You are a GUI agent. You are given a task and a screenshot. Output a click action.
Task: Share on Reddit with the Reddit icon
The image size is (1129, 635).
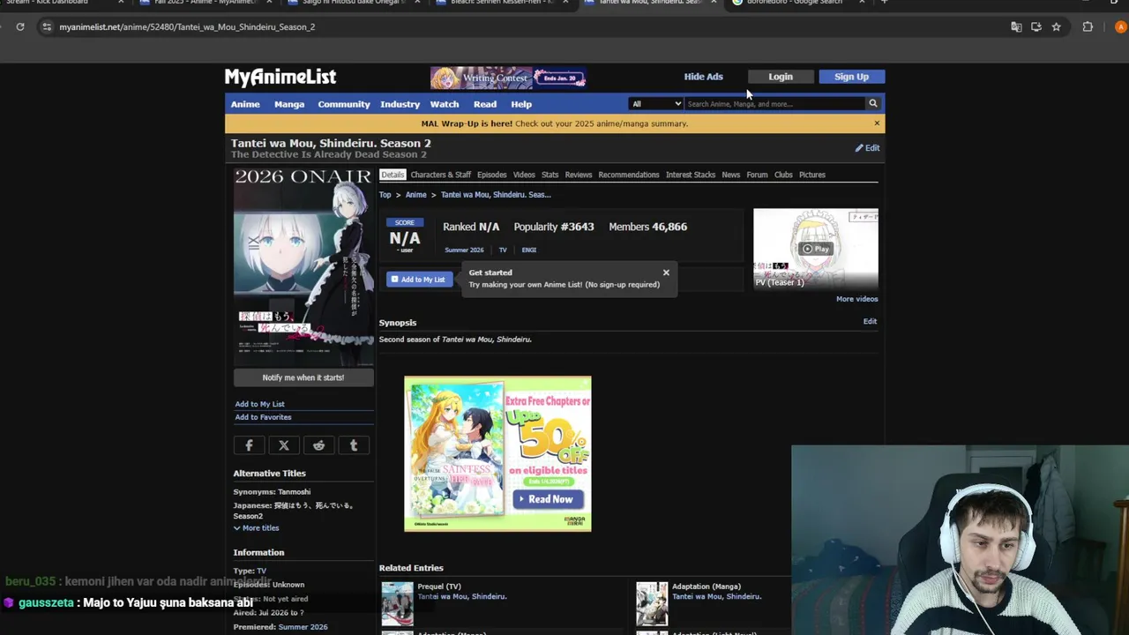point(319,445)
